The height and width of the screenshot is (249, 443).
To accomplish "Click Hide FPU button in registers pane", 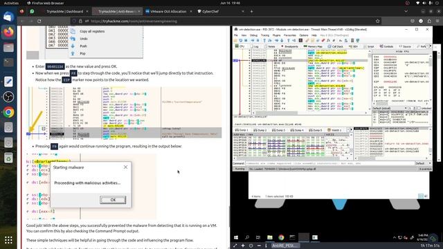I will coord(402,52).
